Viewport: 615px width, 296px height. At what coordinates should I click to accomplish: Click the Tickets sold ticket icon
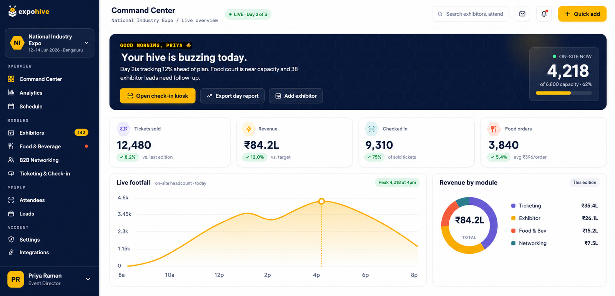(123, 129)
